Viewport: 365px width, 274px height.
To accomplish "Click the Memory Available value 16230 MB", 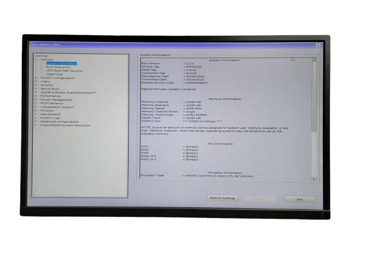I will pyautogui.click(x=193, y=105).
